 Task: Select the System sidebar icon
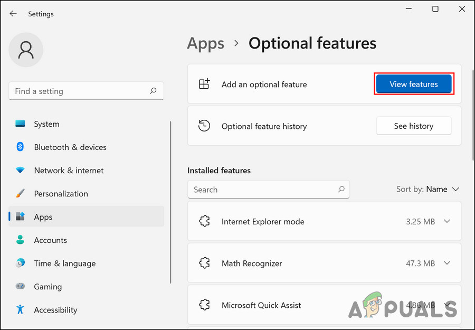pos(20,124)
